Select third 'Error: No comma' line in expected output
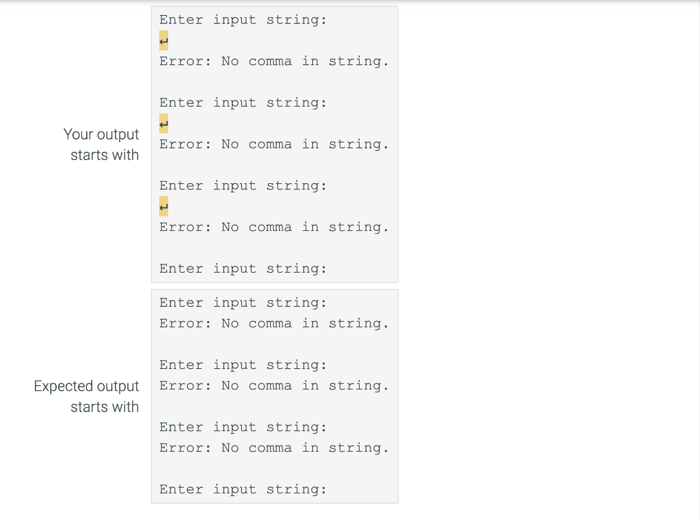 click(x=274, y=448)
